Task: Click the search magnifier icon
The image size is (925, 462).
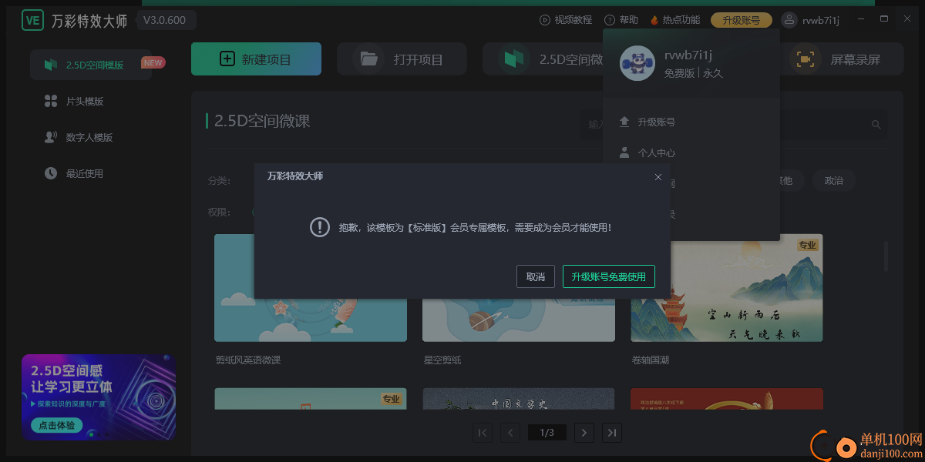Action: (x=876, y=124)
